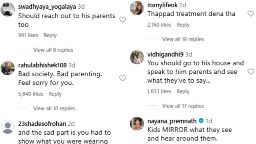This screenshot has width=256, height=144.
Task: Like vidhigandhi9's comment using the heart
Action: (251, 72)
